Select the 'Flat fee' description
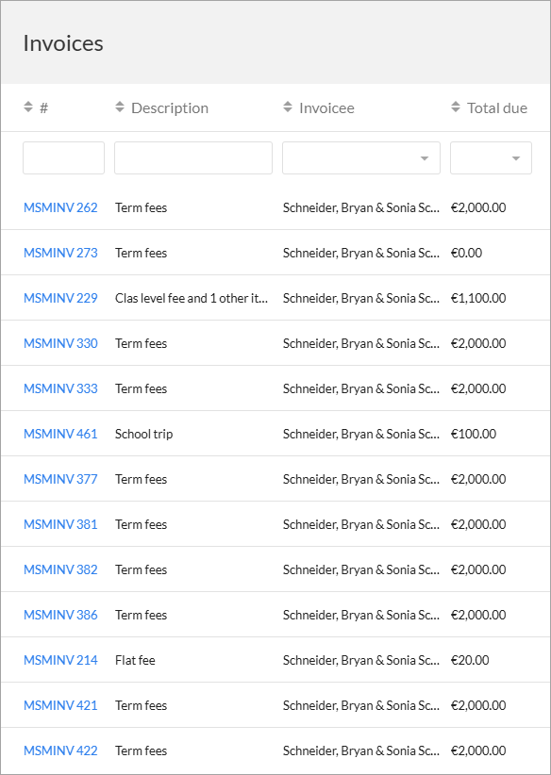 point(135,660)
